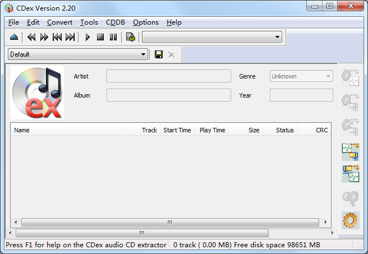Save the current profile with floppy icon
The height and width of the screenshot is (254, 368).
point(159,54)
